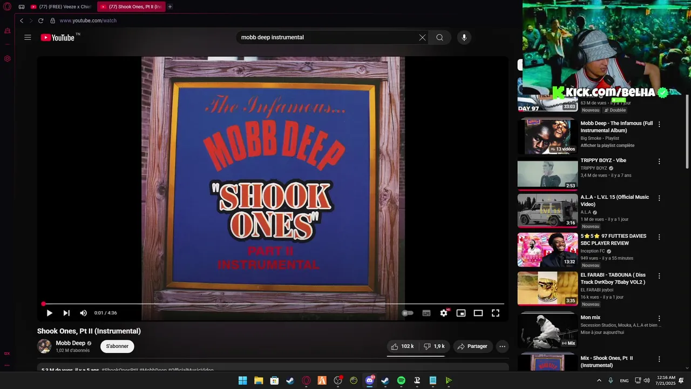Reload the current page
691x389 pixels.
point(40,21)
